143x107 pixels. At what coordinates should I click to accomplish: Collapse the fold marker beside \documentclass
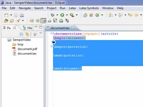click(x=52, y=33)
